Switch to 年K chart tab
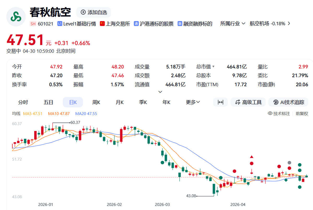The height and width of the screenshot is (210, 313). (x=166, y=102)
